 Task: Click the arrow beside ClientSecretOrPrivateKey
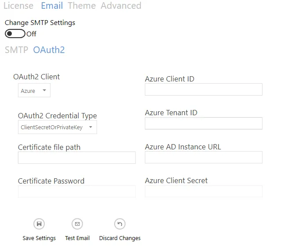coord(90,127)
